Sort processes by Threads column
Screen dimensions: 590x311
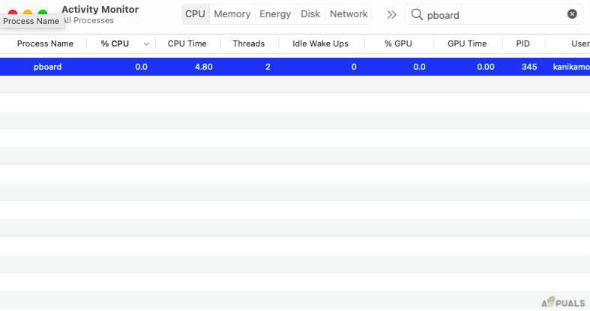pyautogui.click(x=248, y=44)
